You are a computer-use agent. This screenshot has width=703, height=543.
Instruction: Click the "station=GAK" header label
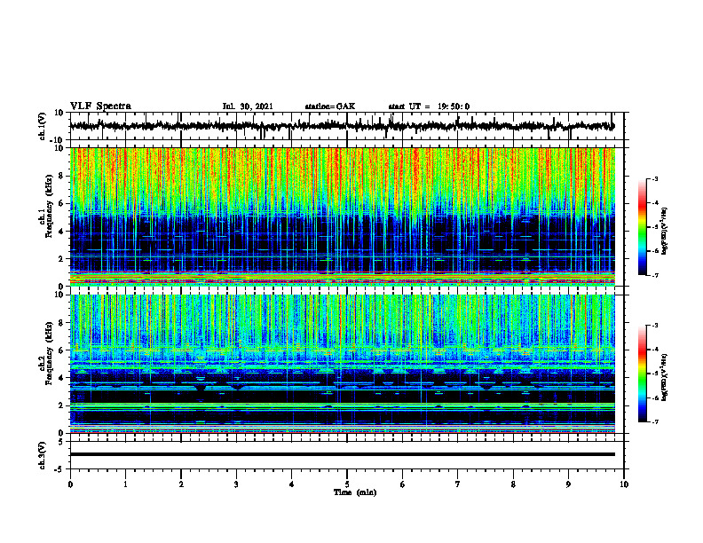coord(330,106)
